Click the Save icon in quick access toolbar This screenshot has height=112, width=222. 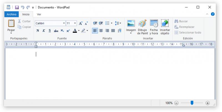[x=17, y=7]
